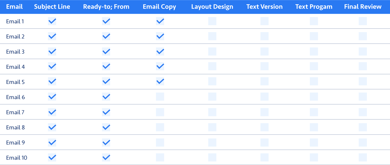Check Final Review box for Email 10

tap(363, 158)
